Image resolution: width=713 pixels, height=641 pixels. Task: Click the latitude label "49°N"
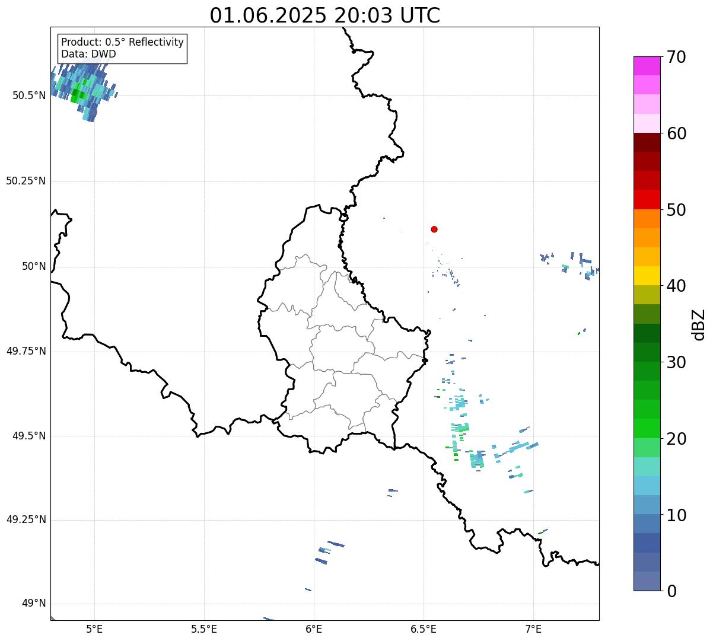34,604
